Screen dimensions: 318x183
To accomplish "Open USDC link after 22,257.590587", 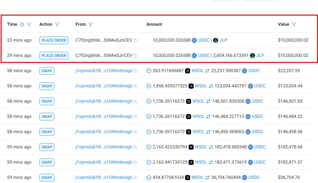I will [254, 71].
